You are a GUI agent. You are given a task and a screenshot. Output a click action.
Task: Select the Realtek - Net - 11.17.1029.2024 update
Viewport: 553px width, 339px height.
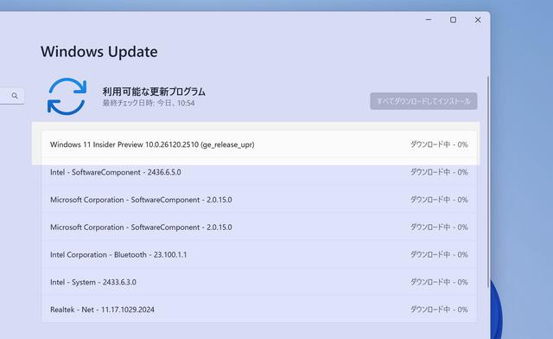[x=259, y=310]
